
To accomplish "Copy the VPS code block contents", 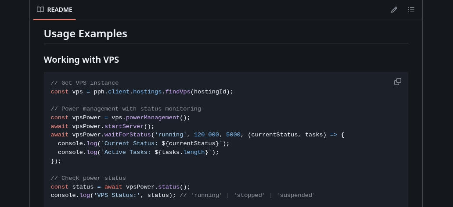I will [x=398, y=82].
